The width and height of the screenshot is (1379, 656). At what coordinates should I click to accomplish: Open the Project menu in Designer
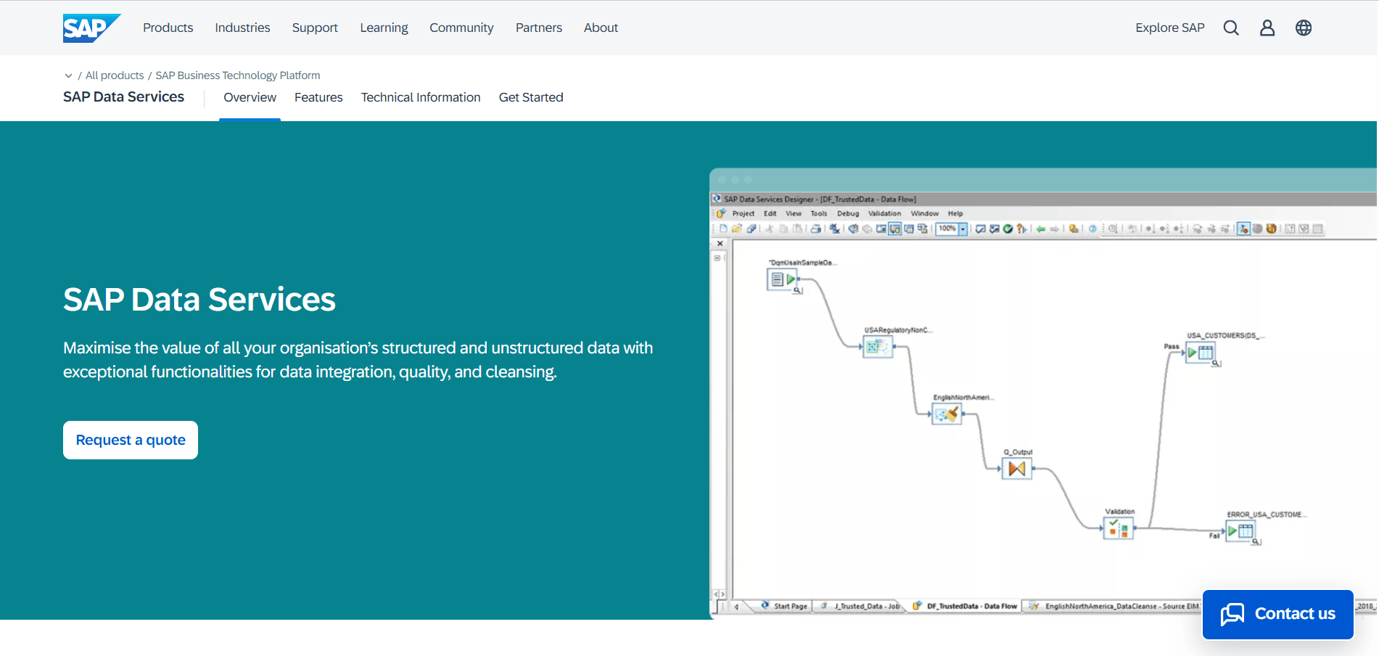pos(744,213)
